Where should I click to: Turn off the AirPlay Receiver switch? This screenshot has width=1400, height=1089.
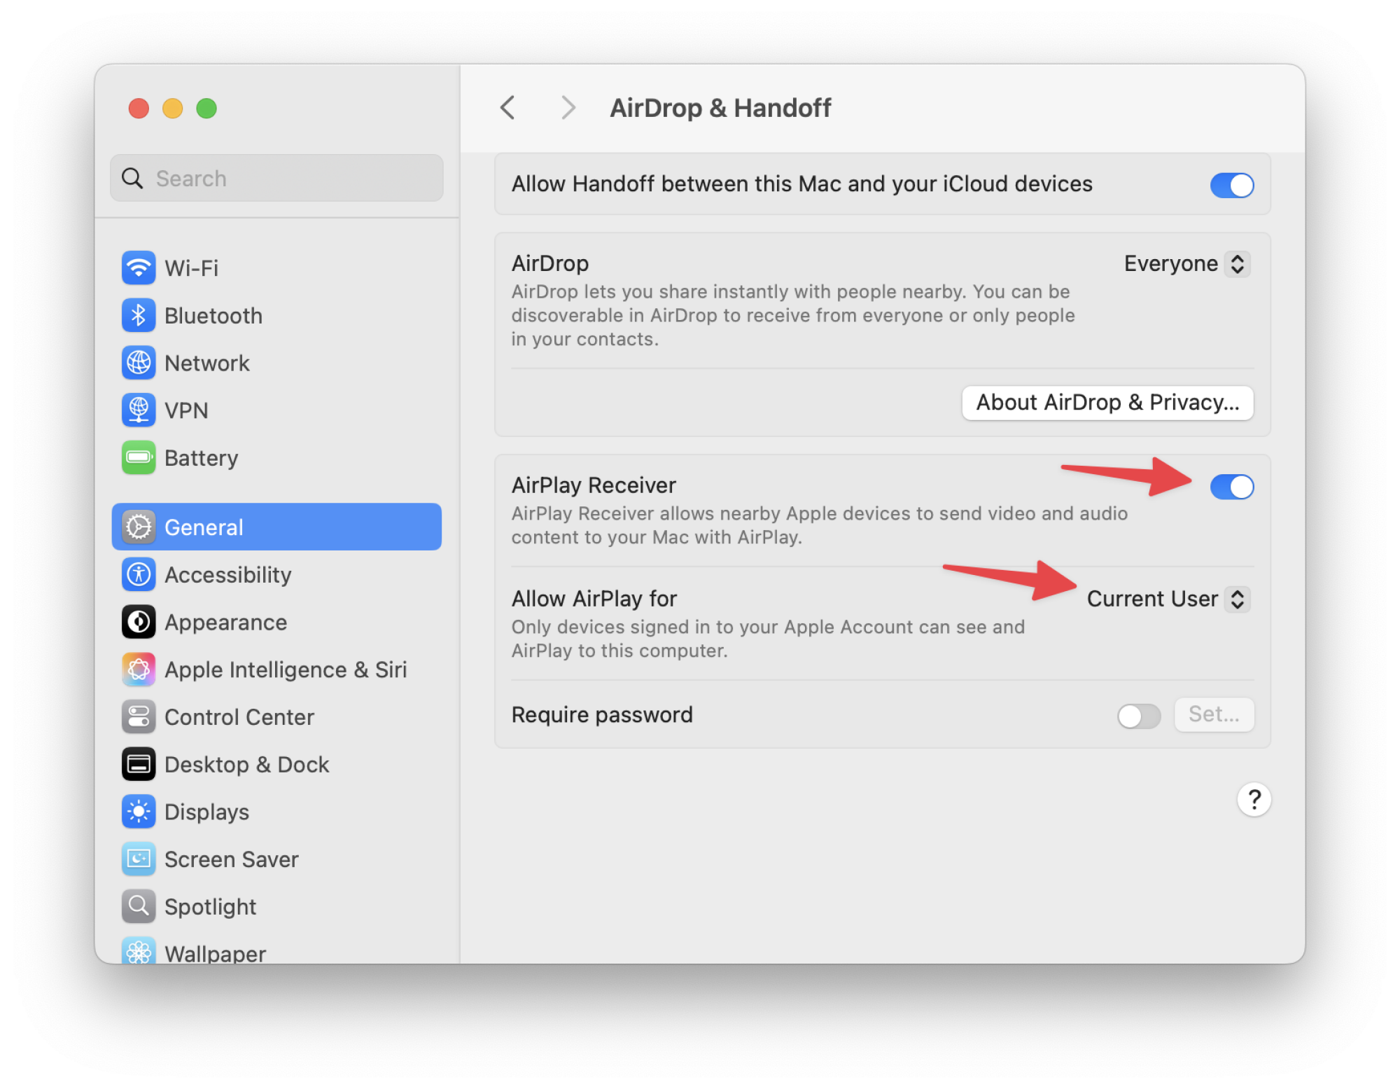click(1232, 487)
